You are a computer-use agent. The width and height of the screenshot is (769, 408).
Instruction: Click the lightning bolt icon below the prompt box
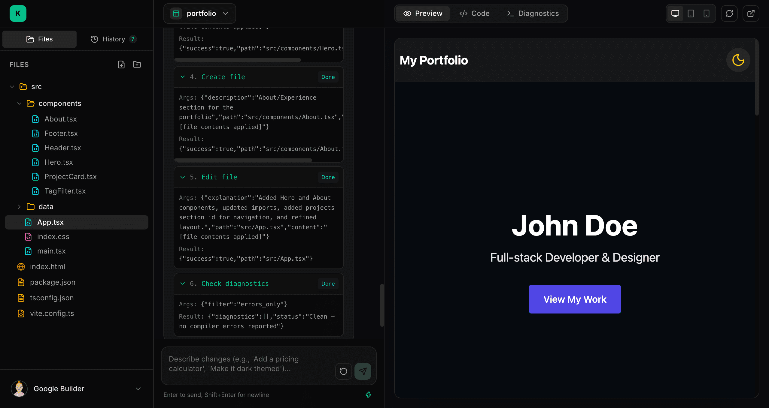(x=368, y=395)
